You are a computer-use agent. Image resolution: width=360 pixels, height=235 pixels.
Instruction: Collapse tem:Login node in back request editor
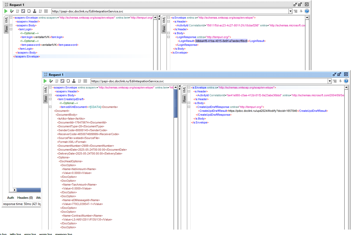coord(11,29)
